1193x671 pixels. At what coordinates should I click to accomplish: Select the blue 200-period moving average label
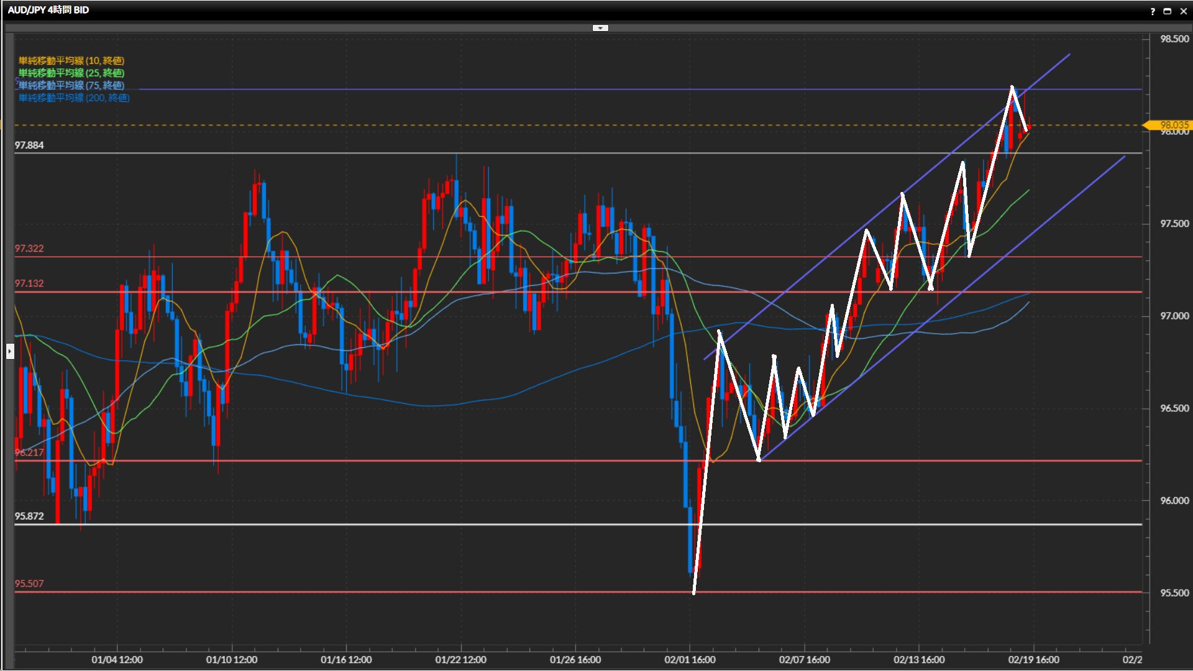pyautogui.click(x=74, y=98)
